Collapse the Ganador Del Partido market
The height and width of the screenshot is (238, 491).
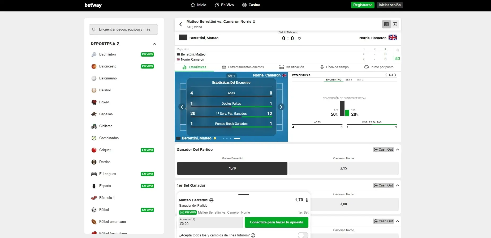click(x=398, y=150)
